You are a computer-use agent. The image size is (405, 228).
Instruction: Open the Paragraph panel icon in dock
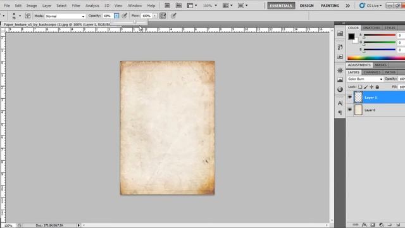pos(340,113)
